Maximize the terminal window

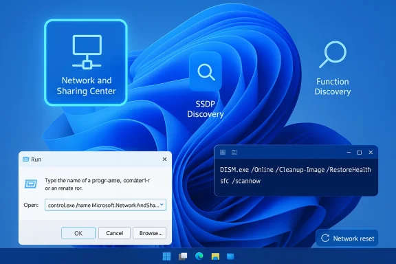(360, 153)
